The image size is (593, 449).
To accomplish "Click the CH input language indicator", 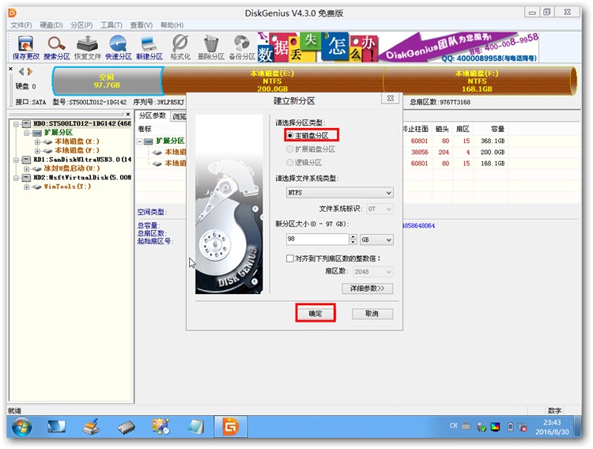I will click(453, 426).
